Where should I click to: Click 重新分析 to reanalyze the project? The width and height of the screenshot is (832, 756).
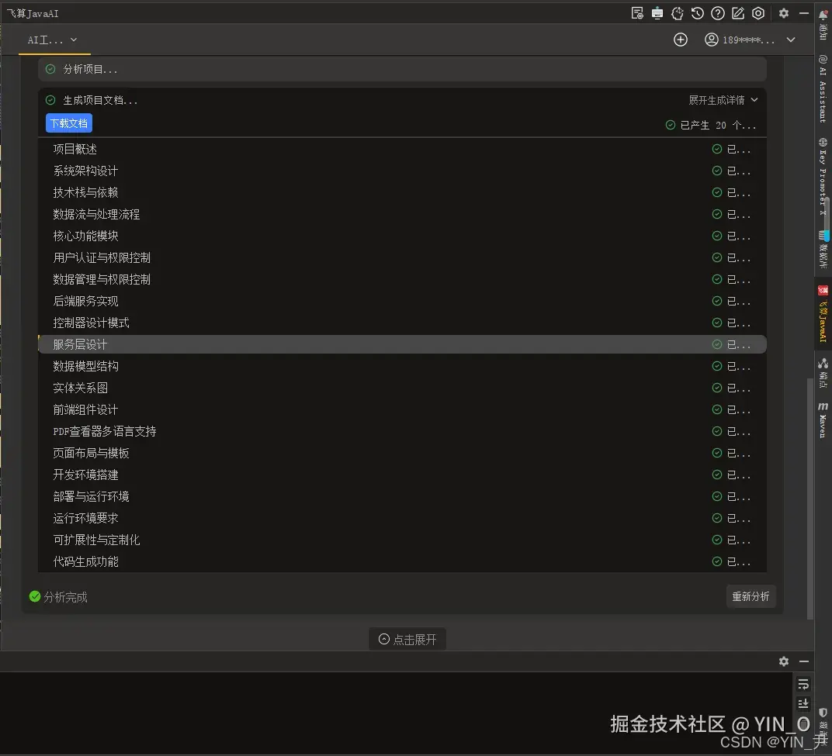click(751, 596)
